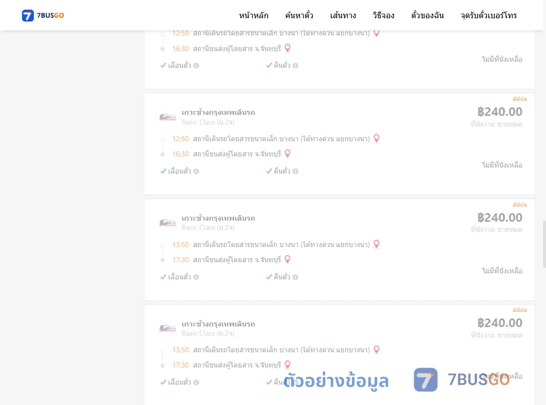546x405 pixels.
Task: Click the เลื่อนตั๋ว info icon in the bottom 13:50 card
Action: click(196, 382)
